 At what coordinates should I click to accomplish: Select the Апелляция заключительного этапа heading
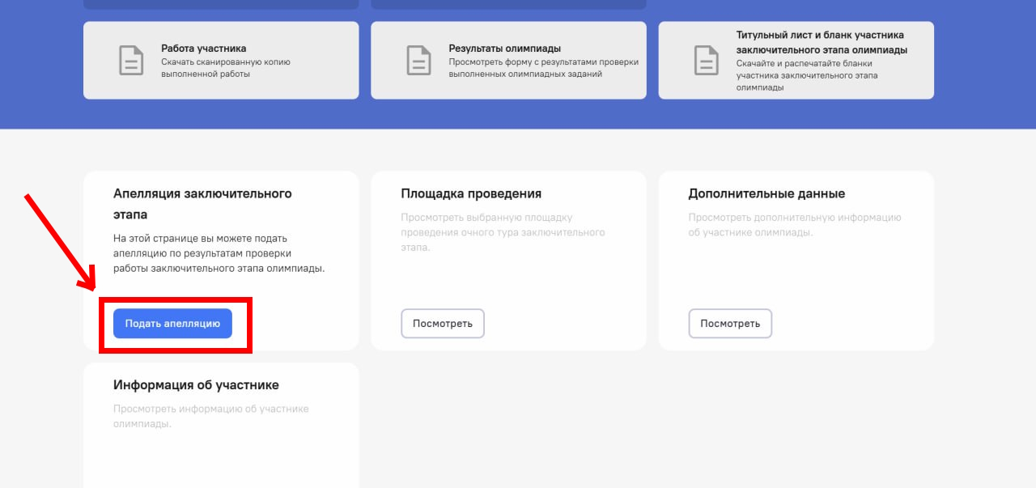(x=202, y=204)
